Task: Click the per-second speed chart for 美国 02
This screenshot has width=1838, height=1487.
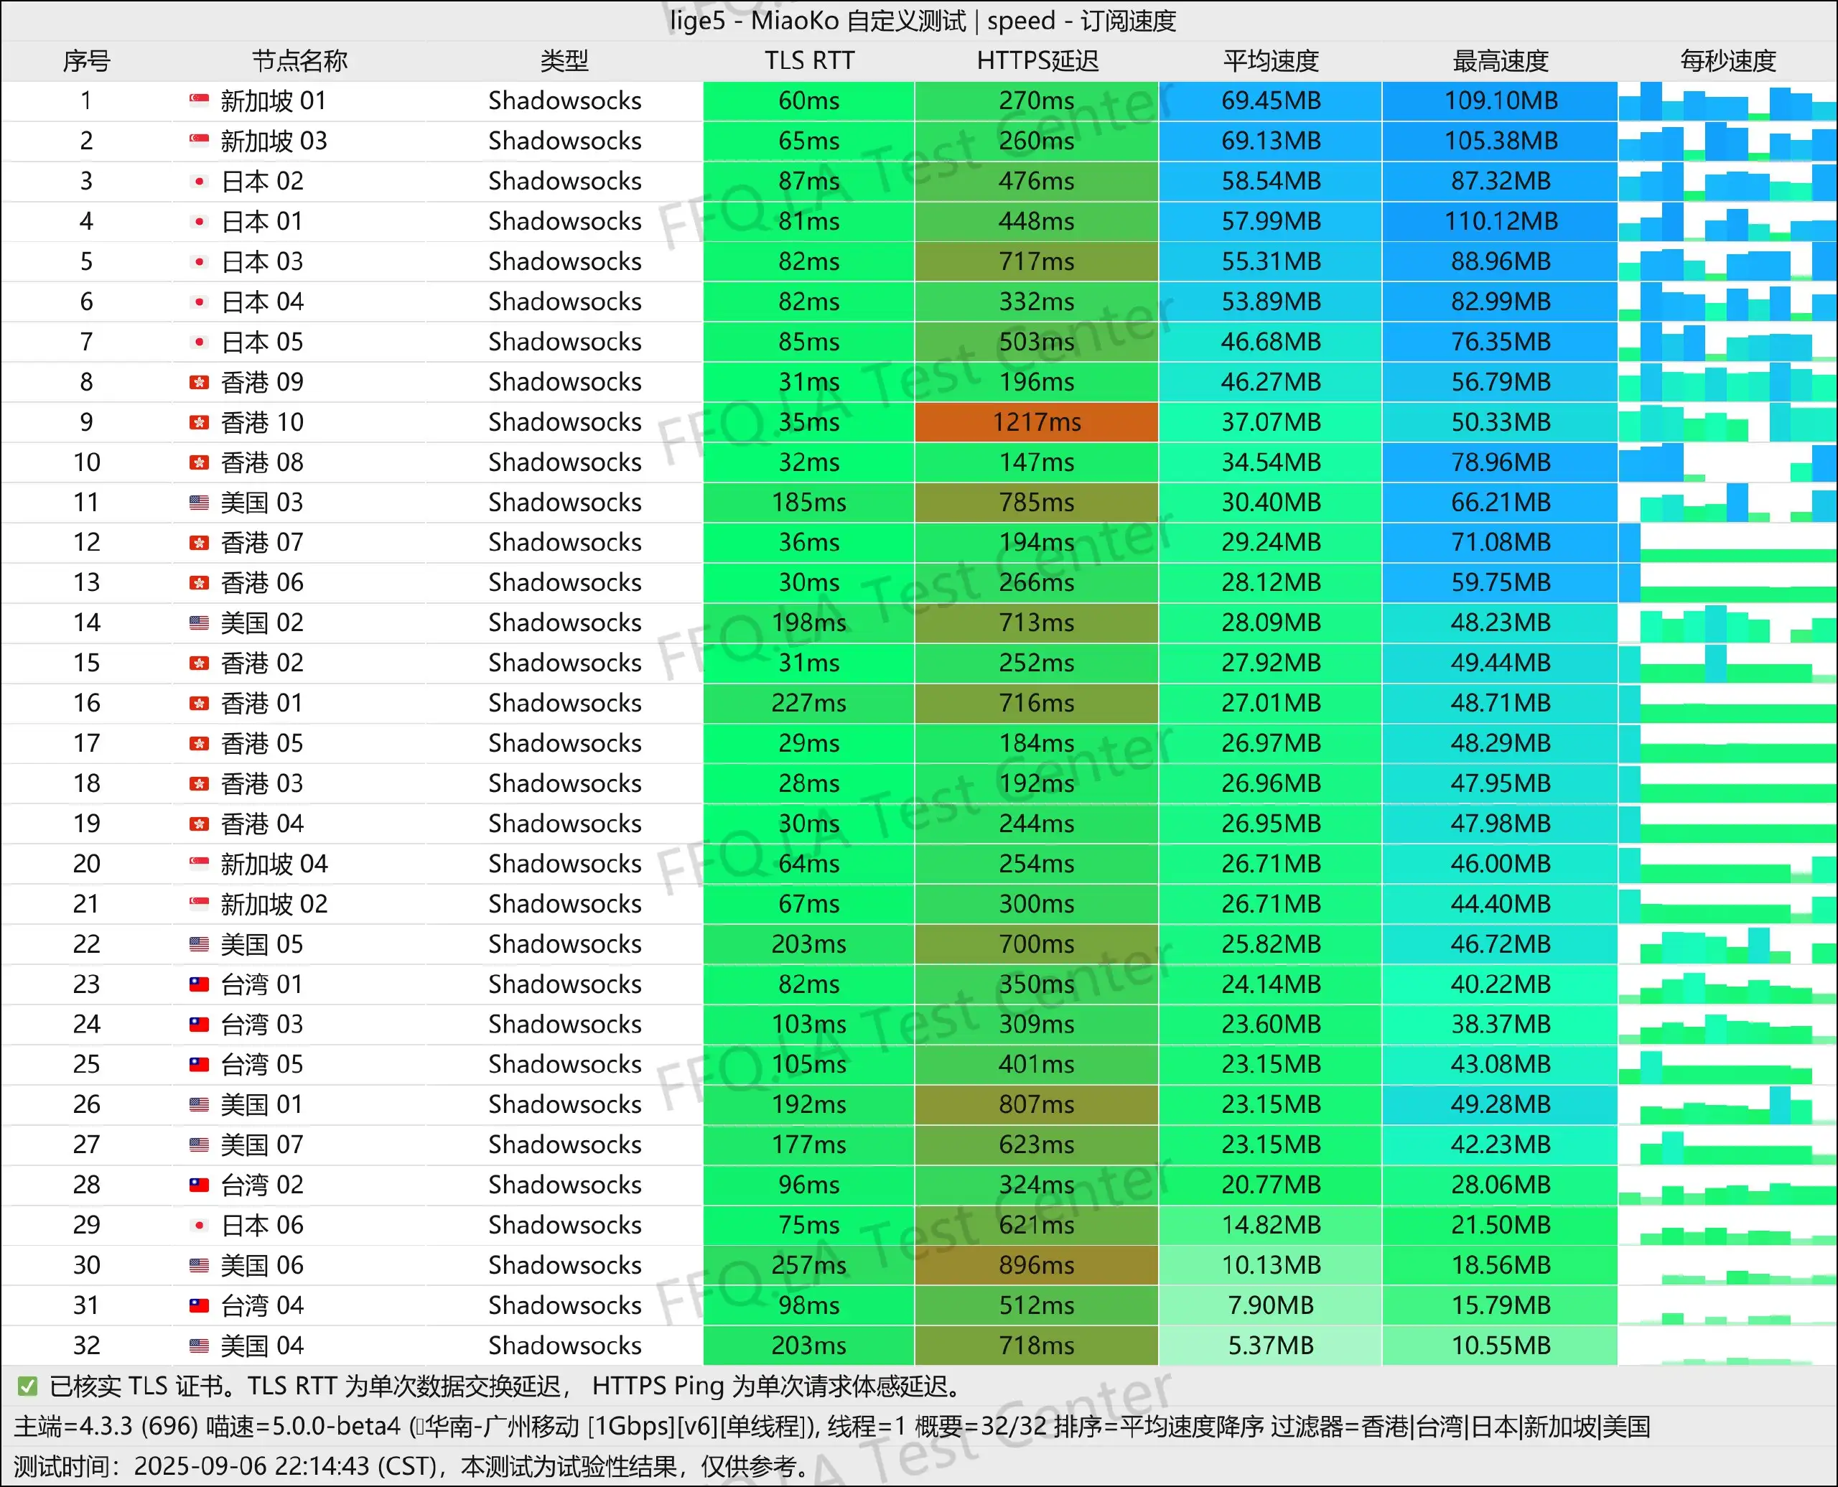Action: 1727,623
